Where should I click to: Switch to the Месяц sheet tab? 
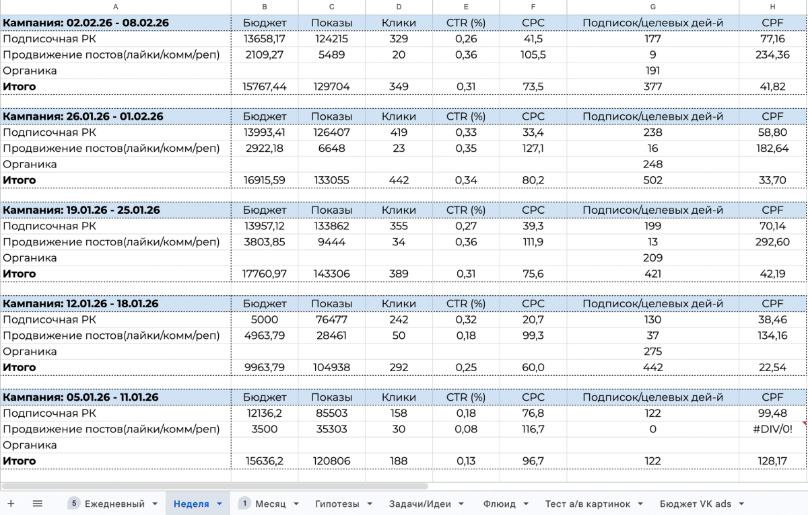tap(271, 504)
